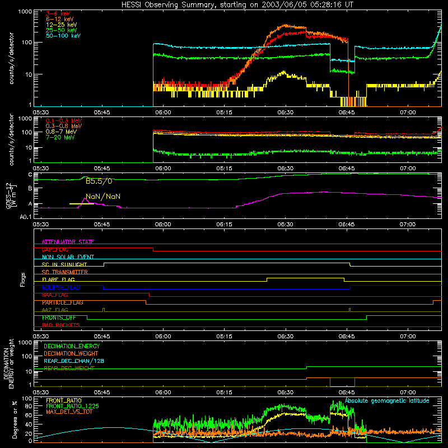Click the 0.3-0.8 MeV legend label
This screenshot has width=448, height=448.
pyautogui.click(x=64, y=126)
